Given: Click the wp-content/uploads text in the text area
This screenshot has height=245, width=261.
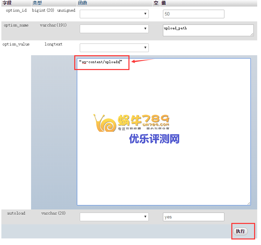Looking at the screenshot, I should (101, 62).
